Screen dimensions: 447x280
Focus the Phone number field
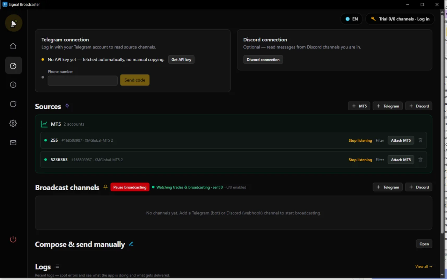coord(83,81)
